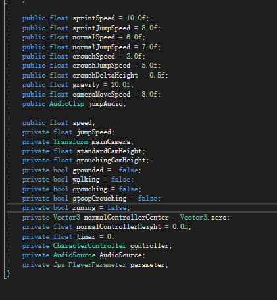Click the fps_PlayerParameter type name
The height and width of the screenshot is (300, 277).
click(x=89, y=265)
